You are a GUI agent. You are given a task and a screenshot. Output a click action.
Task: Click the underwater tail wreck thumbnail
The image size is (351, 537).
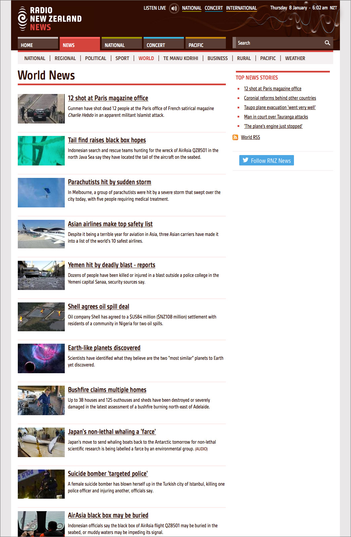tap(41, 151)
